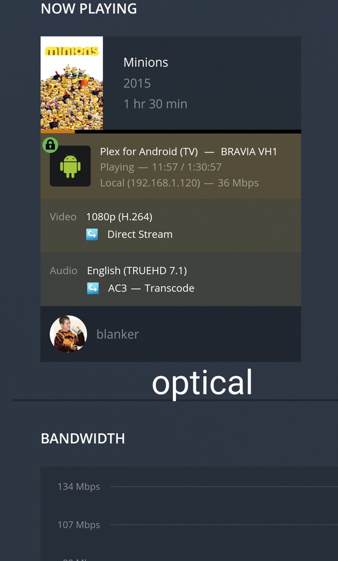Click blanker's round avatar picture
Viewport: 338px width, 561px height.
click(x=68, y=334)
